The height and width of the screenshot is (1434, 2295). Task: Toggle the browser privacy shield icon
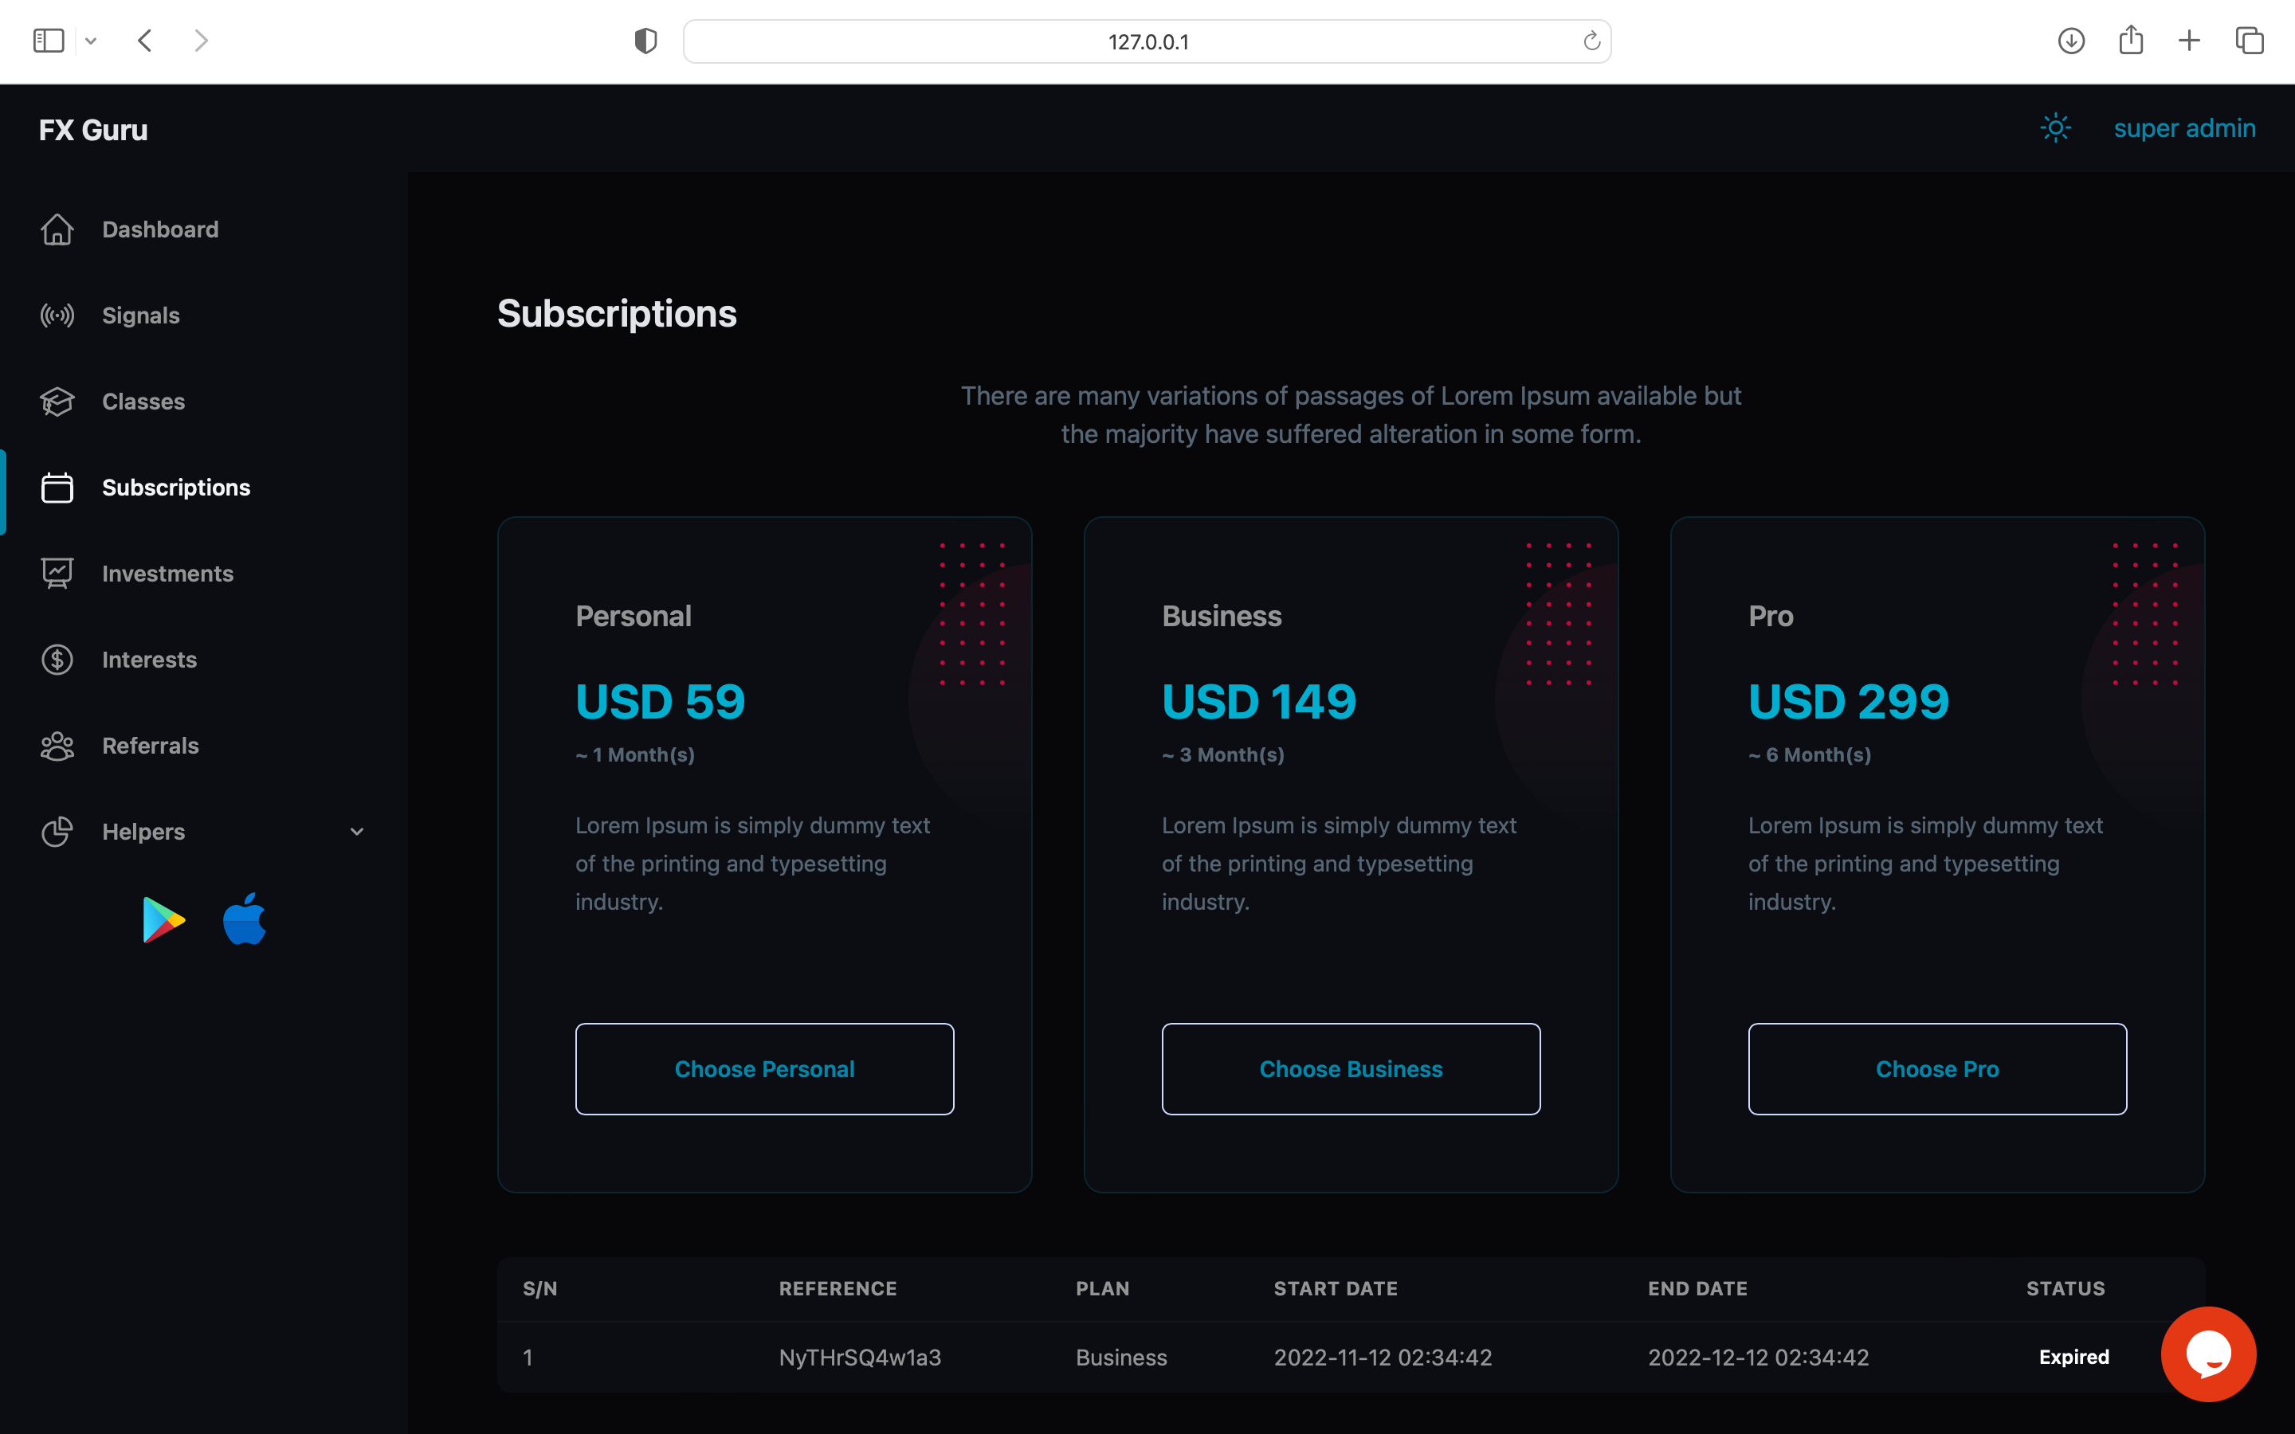tap(645, 41)
